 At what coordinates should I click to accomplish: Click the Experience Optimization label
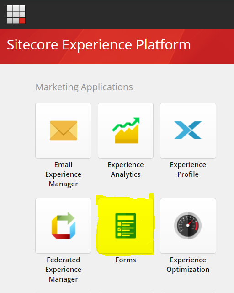[188, 265]
